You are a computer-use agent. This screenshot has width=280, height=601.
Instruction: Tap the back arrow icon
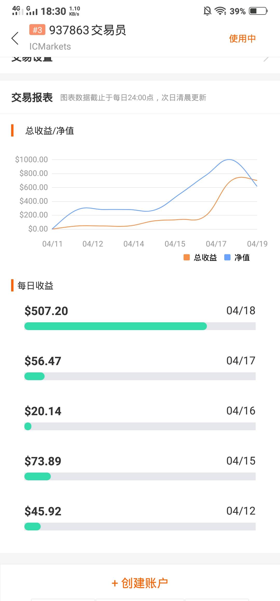tap(15, 38)
